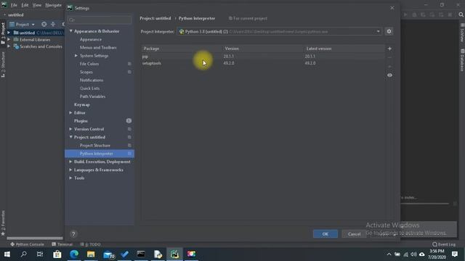Expand the Tools section
This screenshot has height=261, width=465.
pyautogui.click(x=71, y=178)
